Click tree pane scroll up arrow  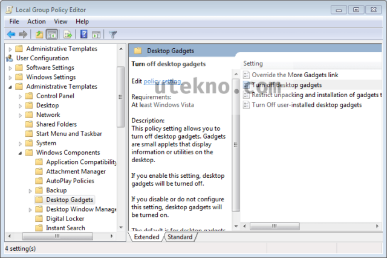(x=121, y=49)
